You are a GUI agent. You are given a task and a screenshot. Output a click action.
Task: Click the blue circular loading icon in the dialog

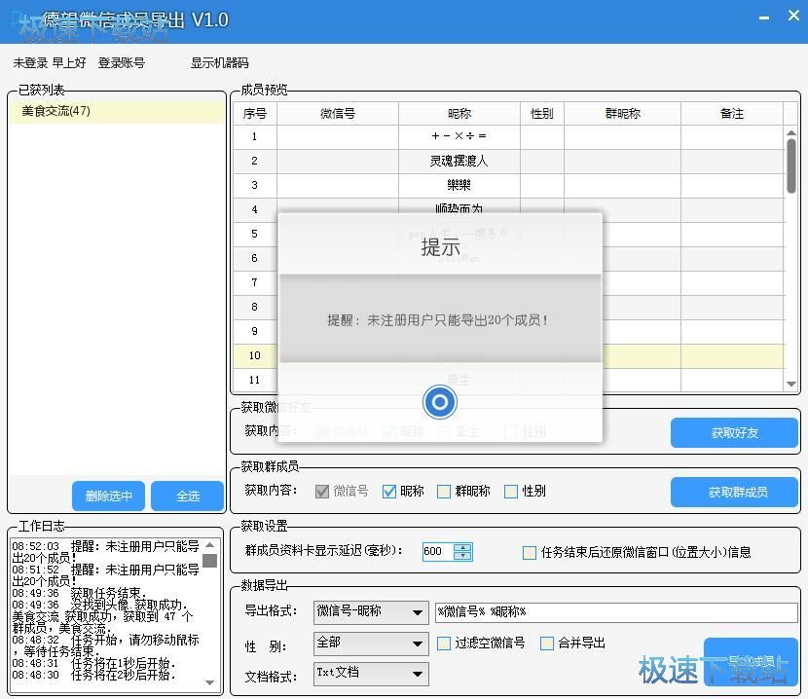point(440,401)
